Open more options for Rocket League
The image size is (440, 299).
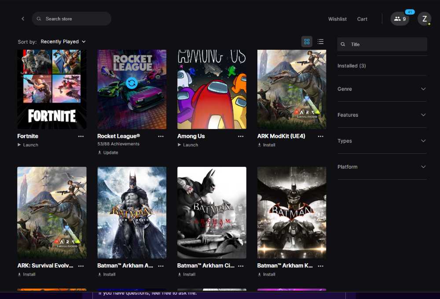click(x=161, y=136)
